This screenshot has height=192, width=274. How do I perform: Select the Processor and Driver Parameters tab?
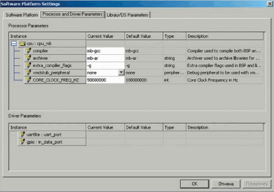(x=72, y=14)
